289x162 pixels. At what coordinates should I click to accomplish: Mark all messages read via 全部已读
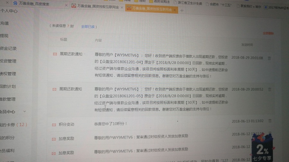click(x=88, y=27)
